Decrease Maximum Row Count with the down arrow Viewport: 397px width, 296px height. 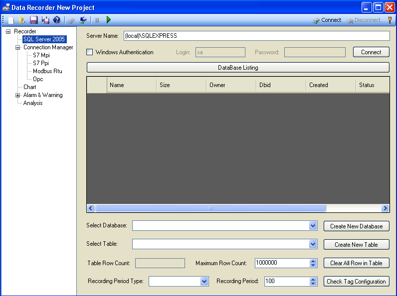click(x=313, y=265)
